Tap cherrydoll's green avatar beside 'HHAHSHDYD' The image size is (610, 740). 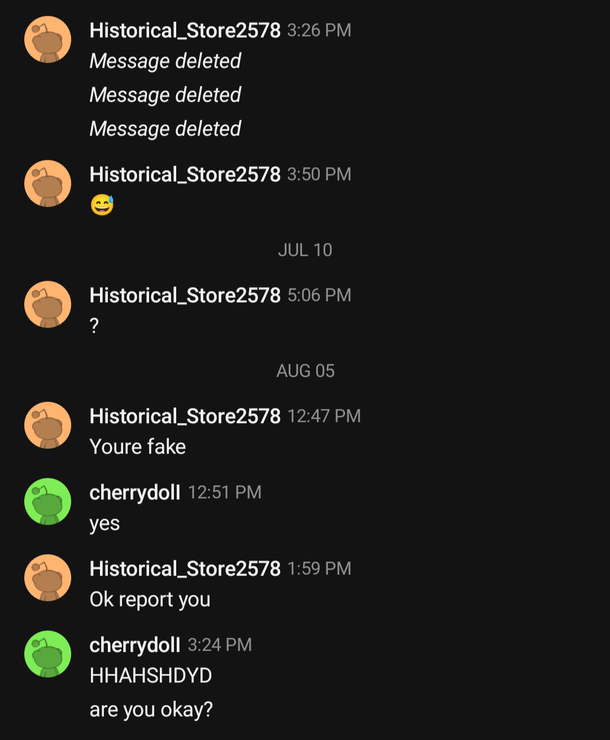point(48,654)
